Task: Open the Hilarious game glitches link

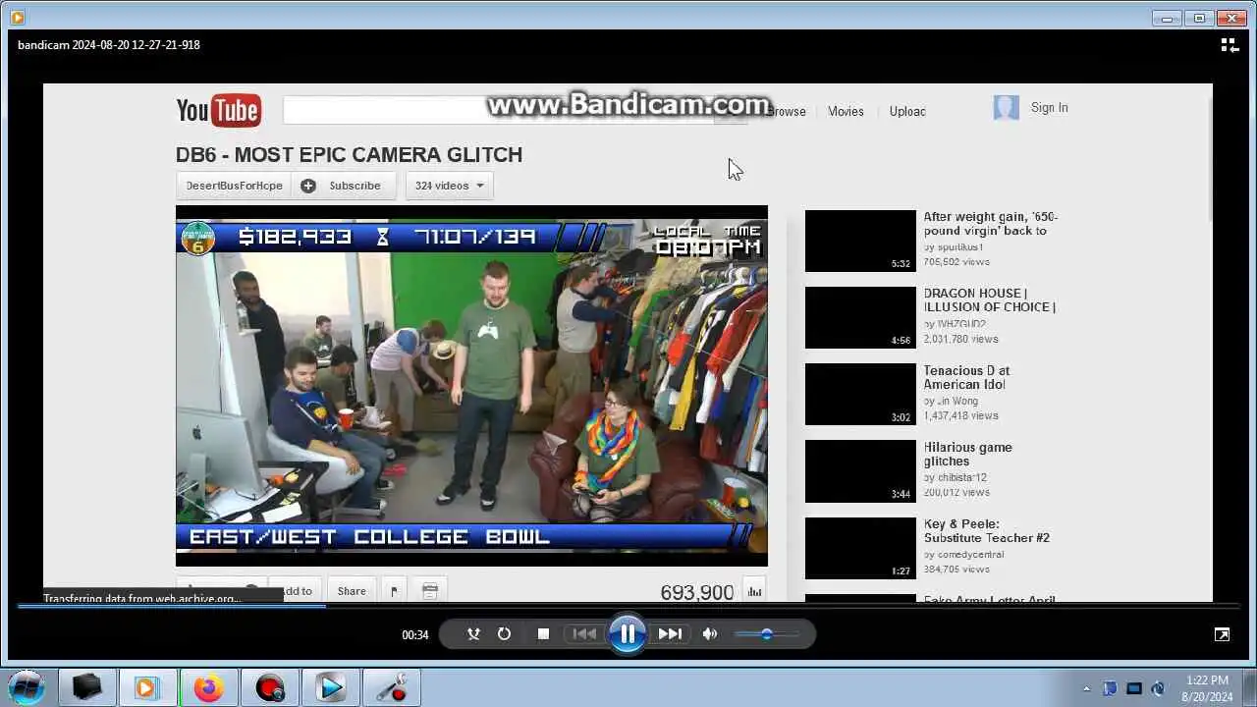Action: pos(967,454)
